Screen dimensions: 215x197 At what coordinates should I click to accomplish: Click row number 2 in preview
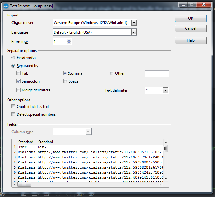point(15,152)
